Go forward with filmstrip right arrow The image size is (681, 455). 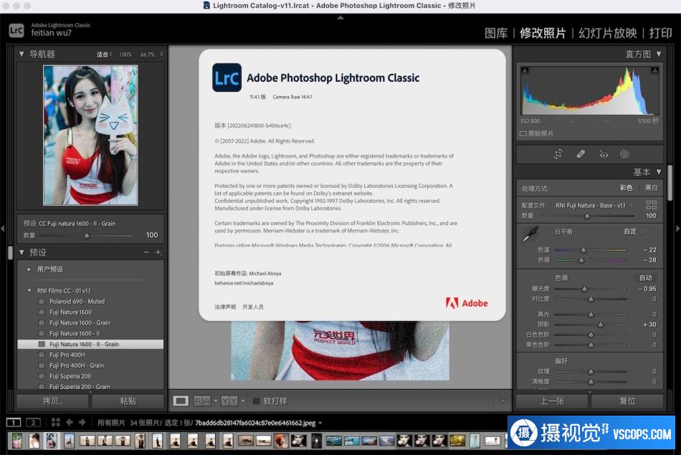[x=82, y=423]
